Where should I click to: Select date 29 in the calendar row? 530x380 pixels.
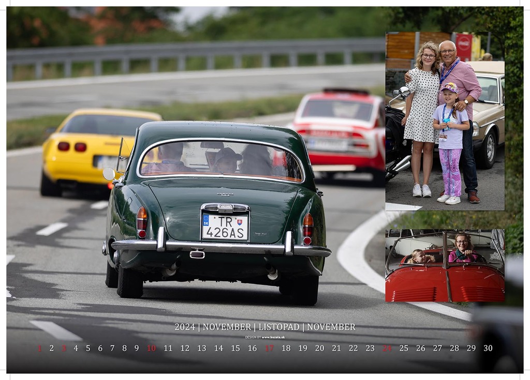[x=471, y=348]
